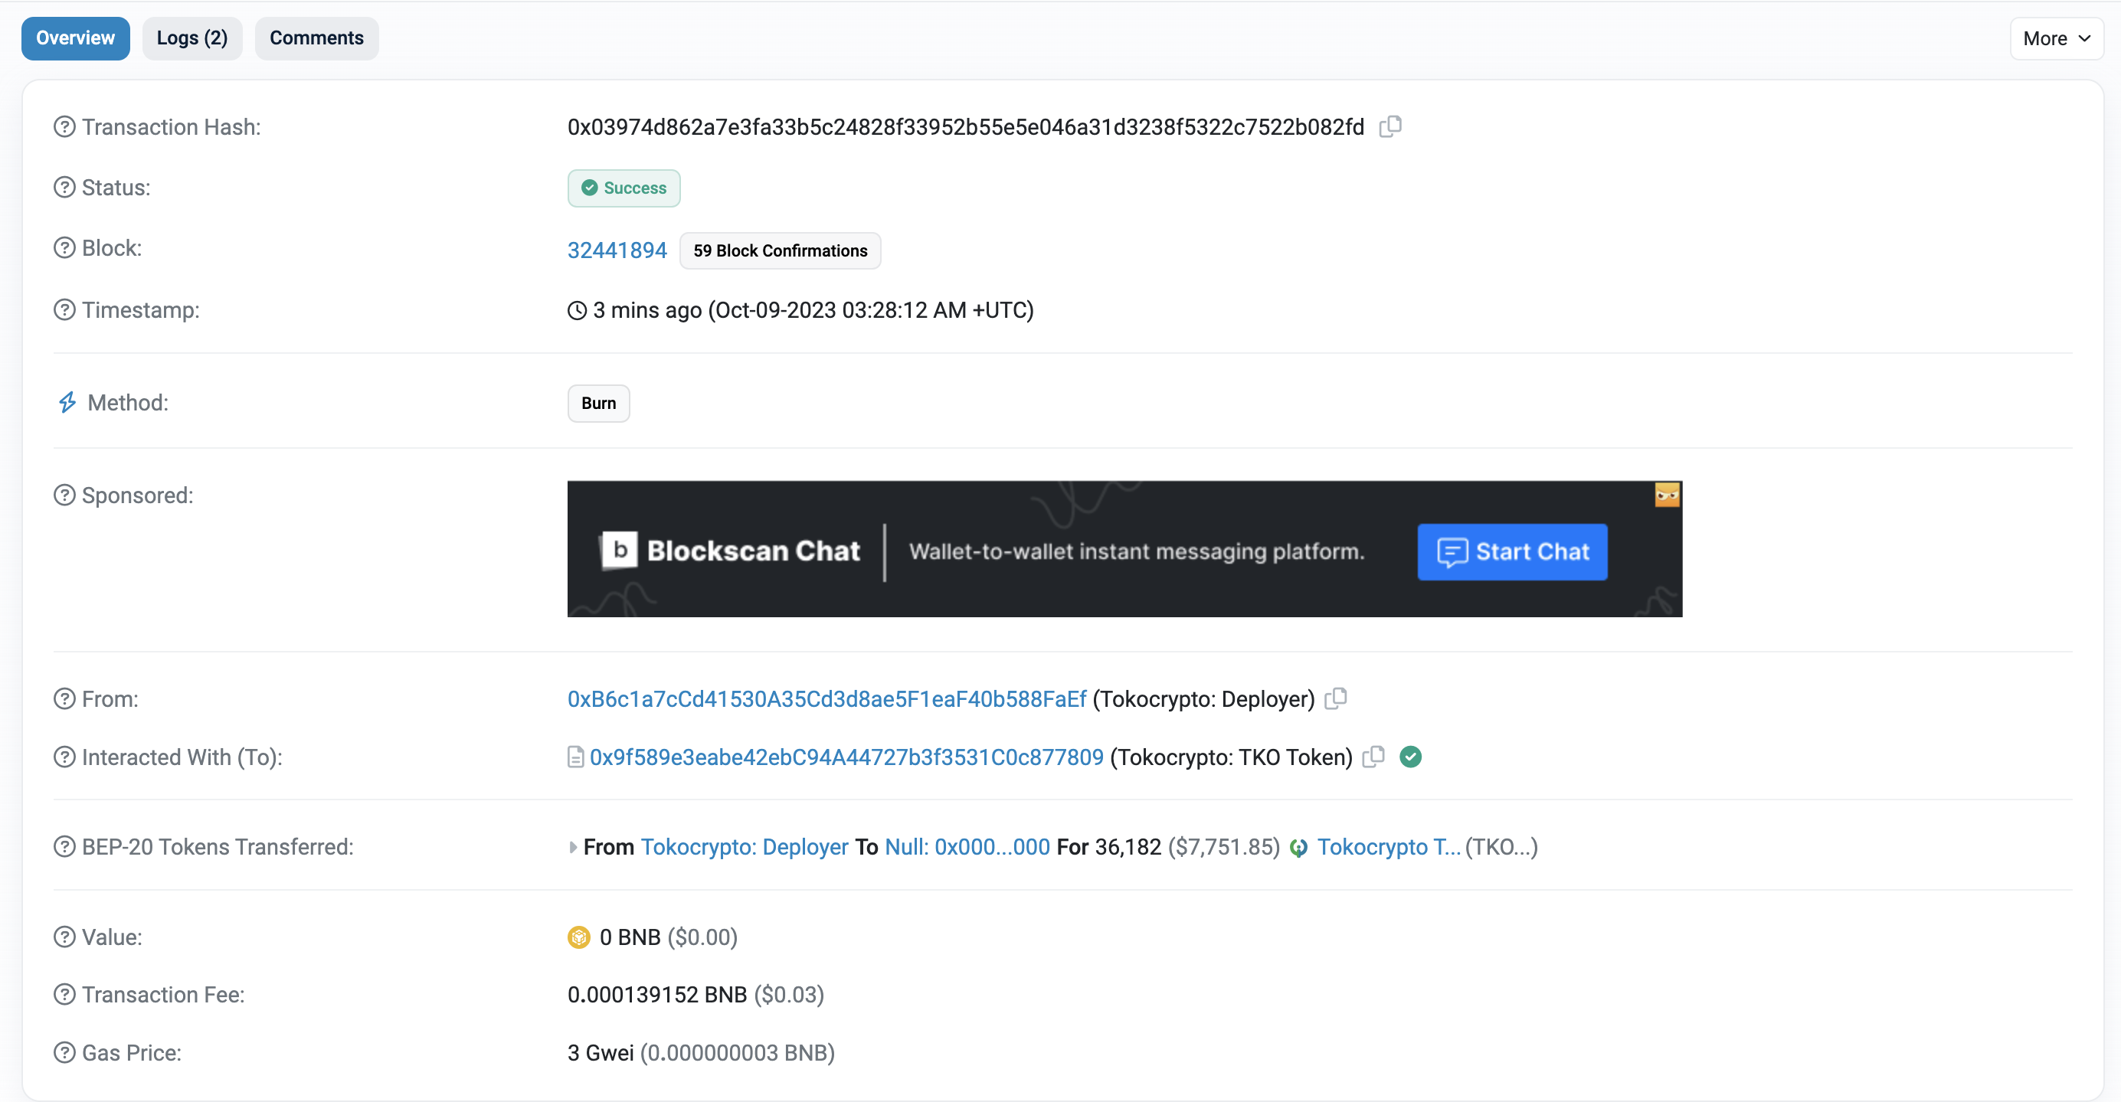Image resolution: width=2121 pixels, height=1102 pixels.
Task: Copy the TKO Token contract address
Action: (1373, 757)
